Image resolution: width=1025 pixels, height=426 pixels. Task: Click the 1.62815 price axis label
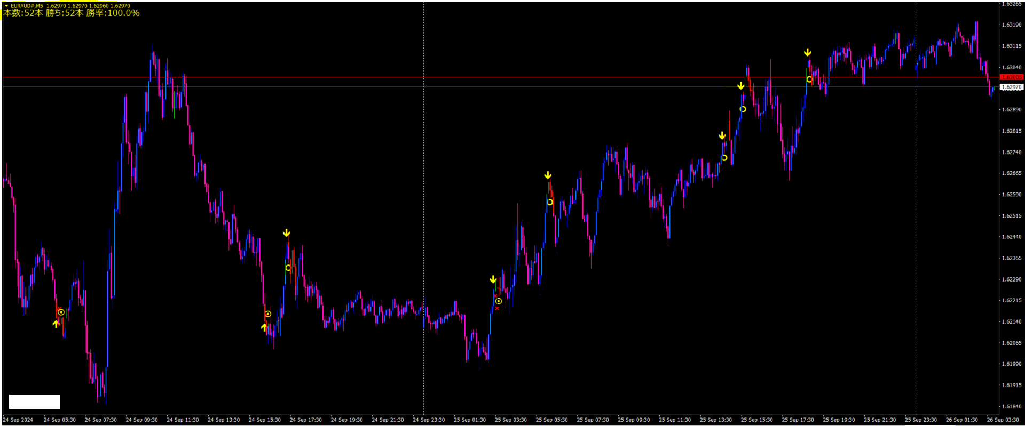(x=1012, y=131)
